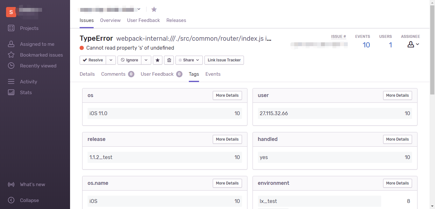Open Assigned to me list
Screen dimensions: 435x209
tap(37, 44)
